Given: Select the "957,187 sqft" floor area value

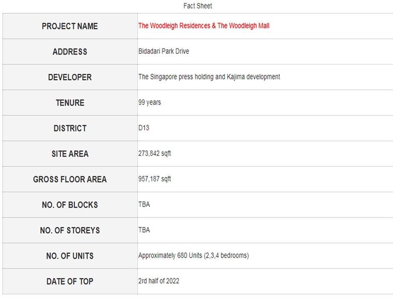Looking at the screenshot, I should pyautogui.click(x=155, y=179).
